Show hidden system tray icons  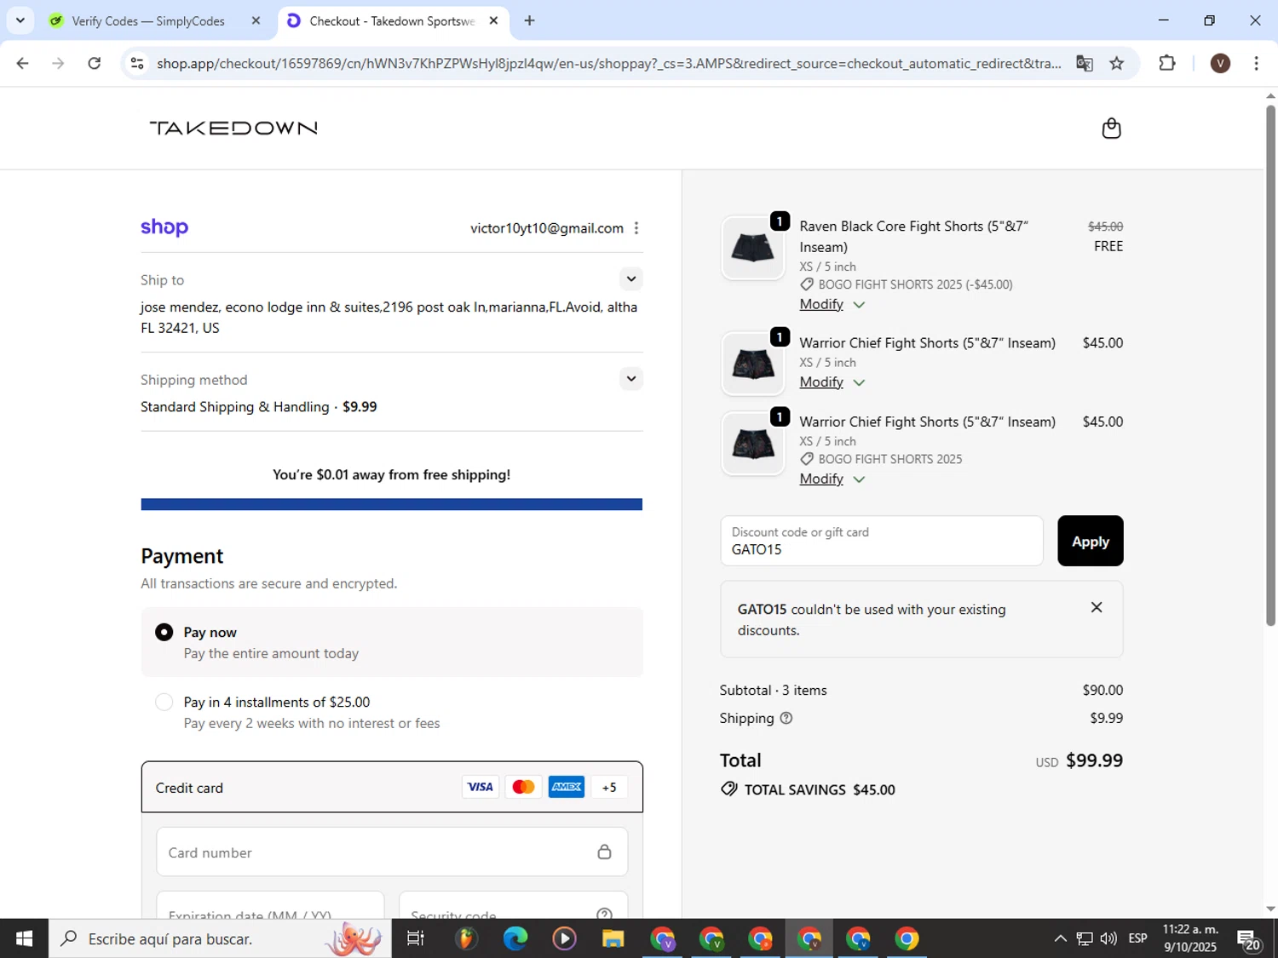coord(1060,938)
